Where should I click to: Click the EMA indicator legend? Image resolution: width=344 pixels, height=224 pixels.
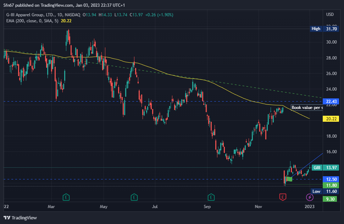click(39, 21)
